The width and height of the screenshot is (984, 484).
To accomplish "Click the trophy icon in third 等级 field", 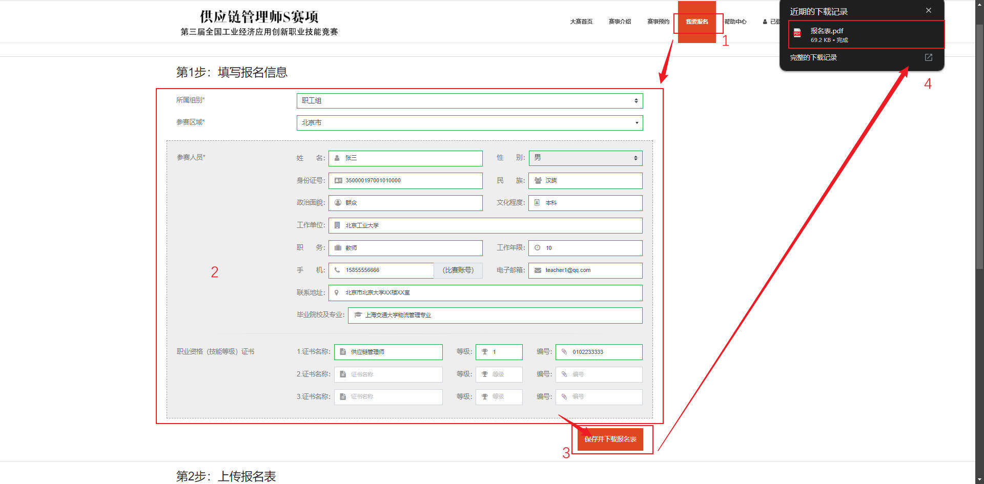I will click(x=485, y=397).
